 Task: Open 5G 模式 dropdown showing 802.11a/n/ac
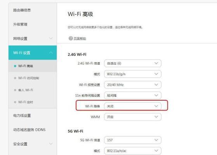(133, 151)
